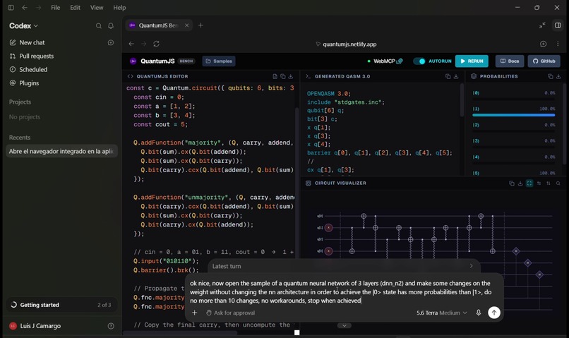Collapse the browser view with the shrink icon
This screenshot has width=569, height=338.
542,25
